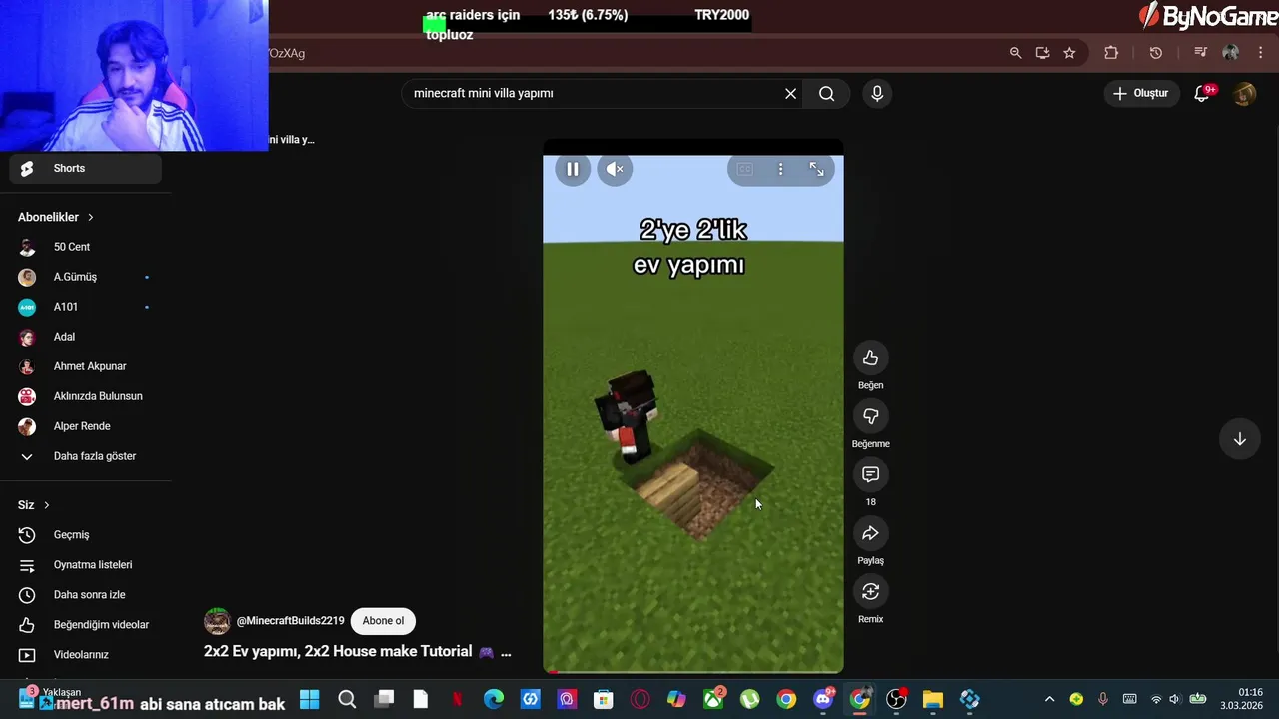Screen dimensions: 1279x719
Task: Open the Windows Start menu
Action: [309, 699]
